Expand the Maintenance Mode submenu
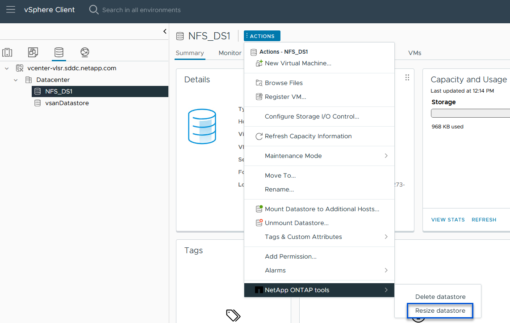Screen dimensions: 510x323 click(319, 156)
